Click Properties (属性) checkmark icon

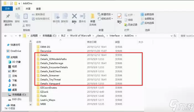click(119, 16)
